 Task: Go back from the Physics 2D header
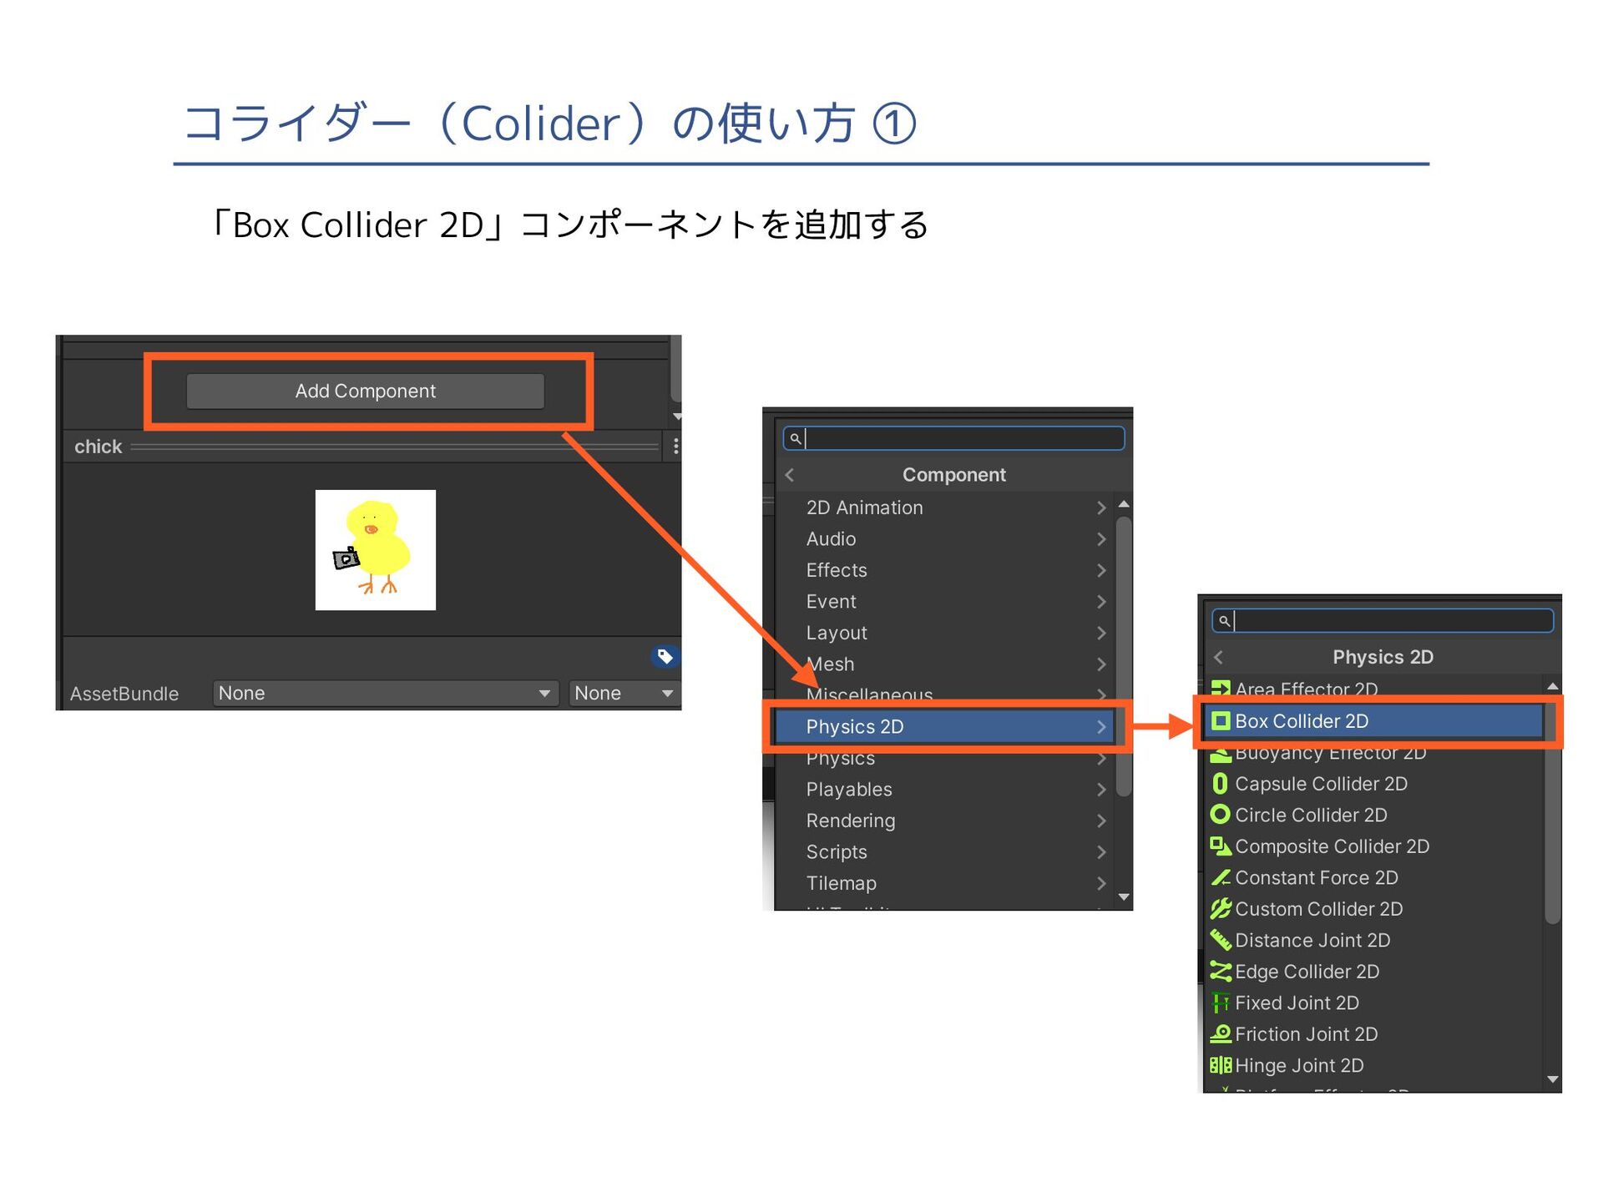pos(1219,658)
